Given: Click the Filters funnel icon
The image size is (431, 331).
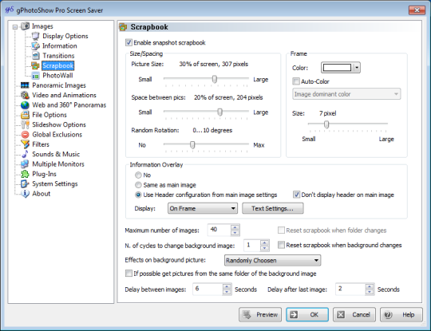Looking at the screenshot, I should (25, 144).
